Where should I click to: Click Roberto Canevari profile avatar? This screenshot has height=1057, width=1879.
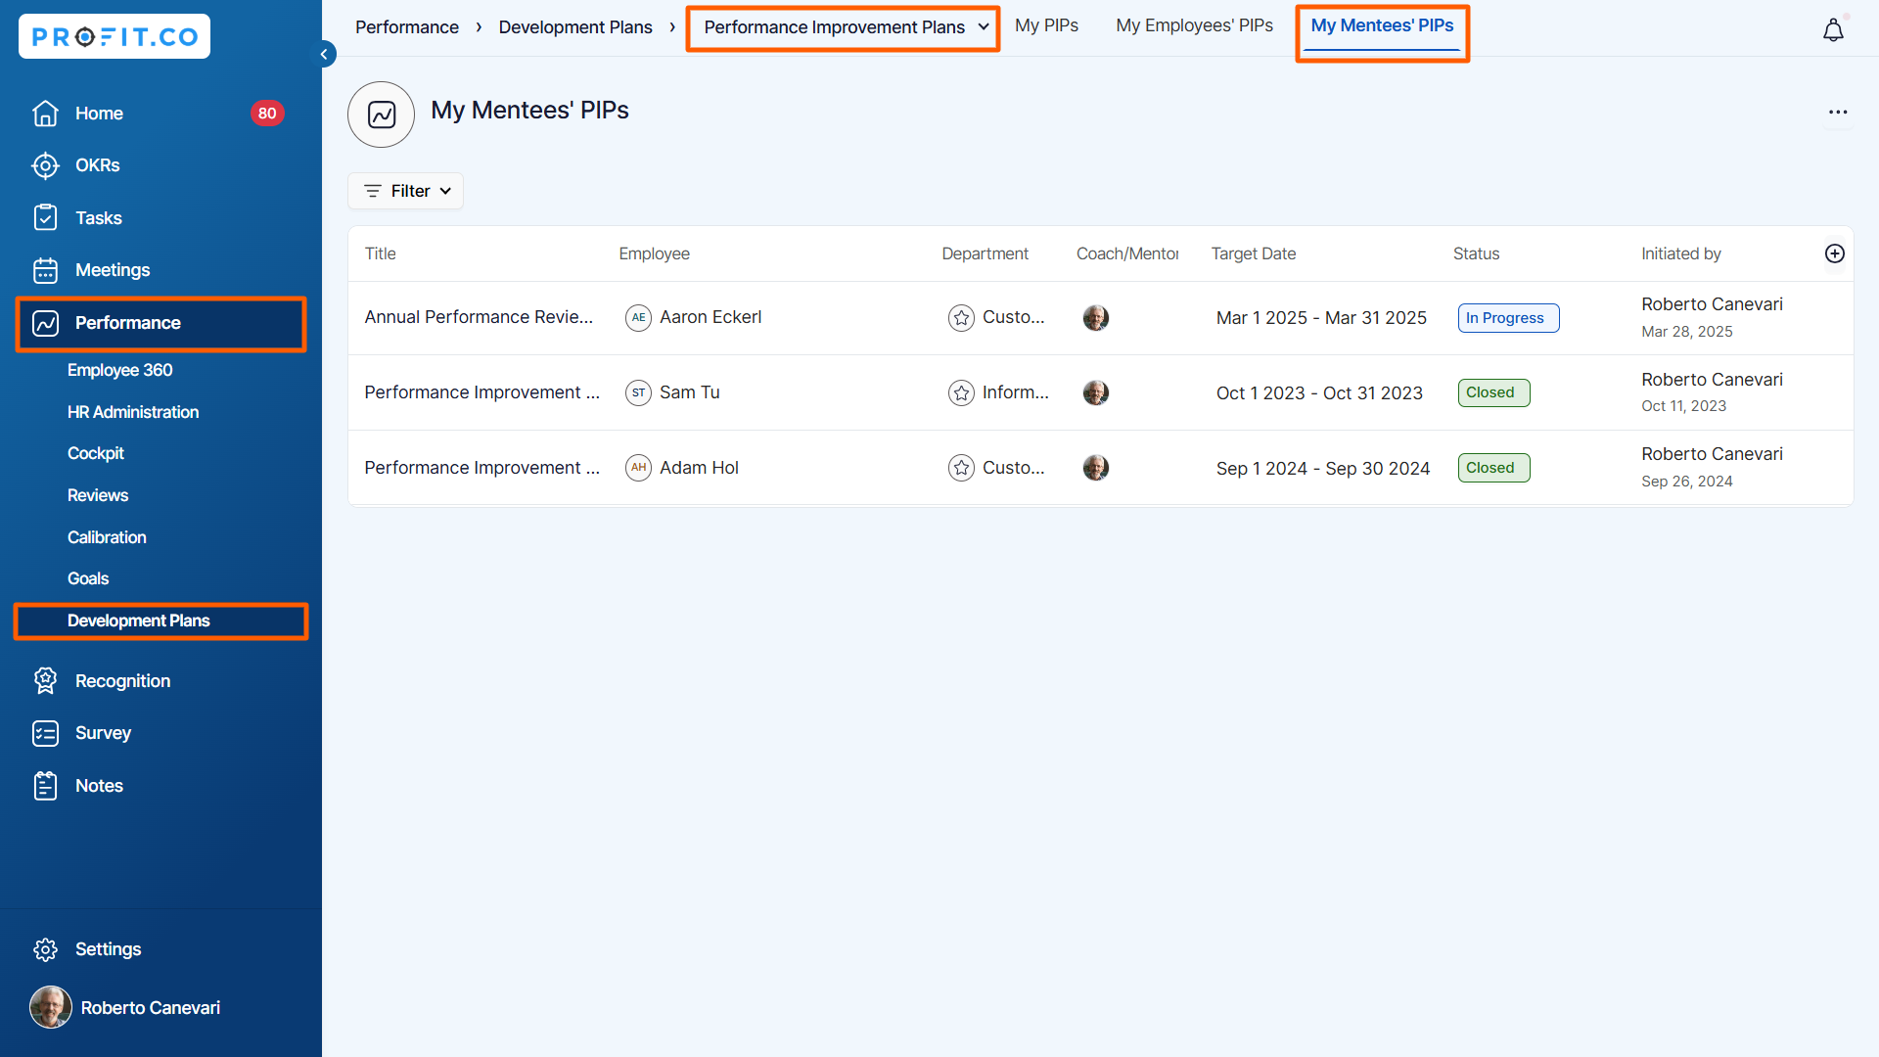(51, 1007)
